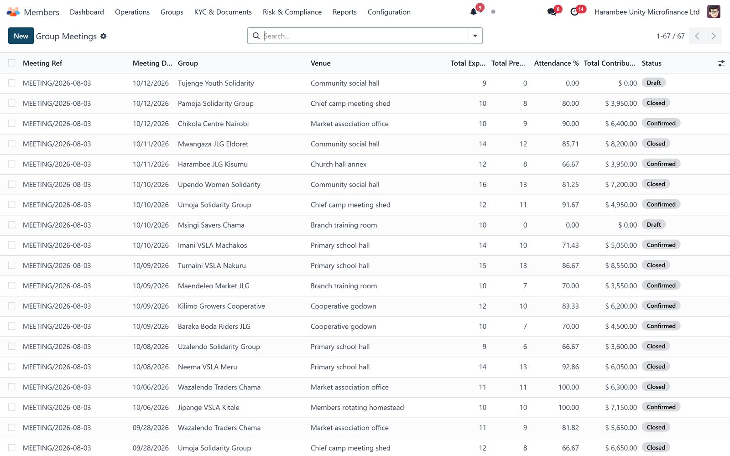Open the user avatar menu
The width and height of the screenshot is (730, 456).
tap(714, 12)
